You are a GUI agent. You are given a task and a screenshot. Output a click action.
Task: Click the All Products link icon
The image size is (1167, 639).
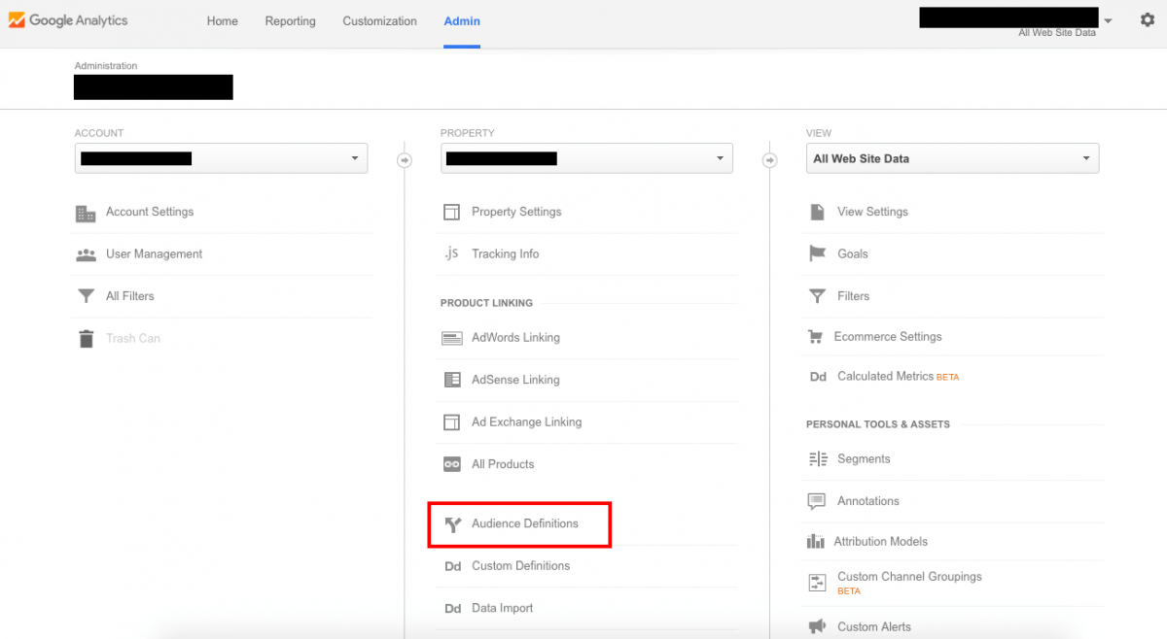[x=451, y=464]
